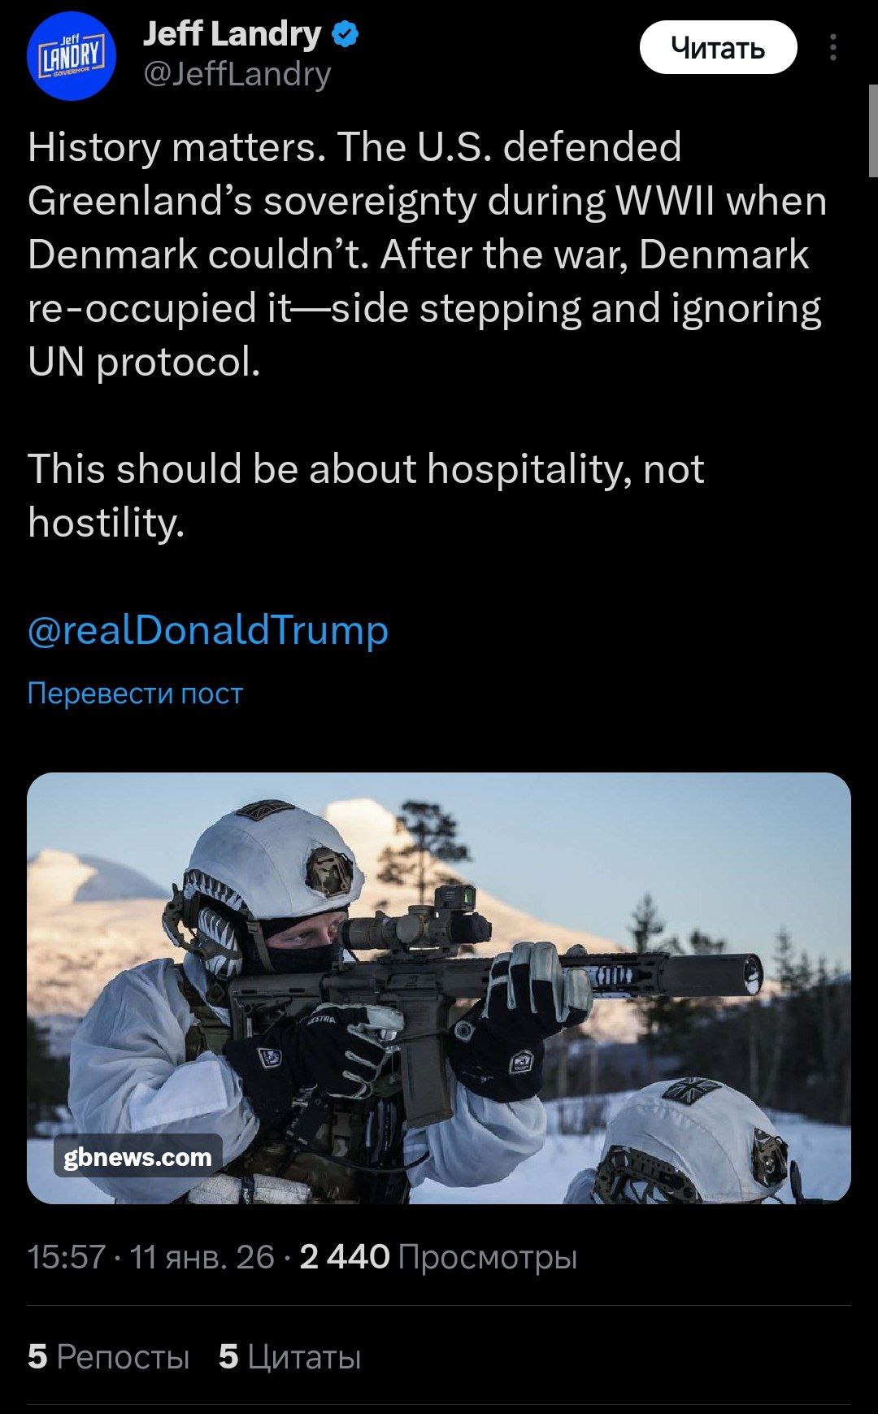Tap the gbnews.com source label
Screen dimensions: 878x1414
137,1156
